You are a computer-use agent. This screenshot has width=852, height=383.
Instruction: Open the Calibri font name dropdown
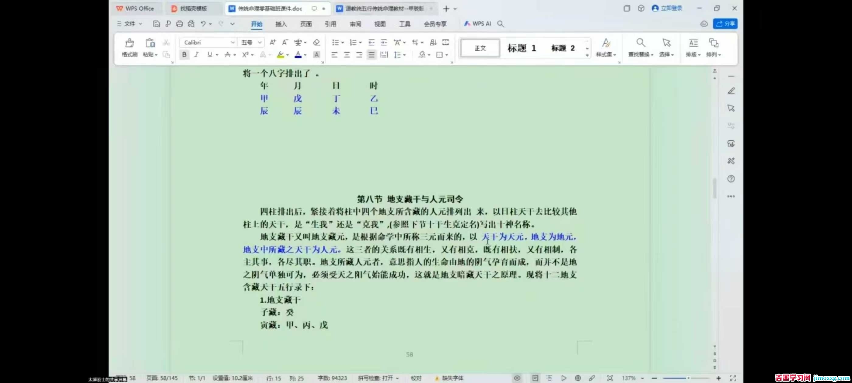point(232,42)
